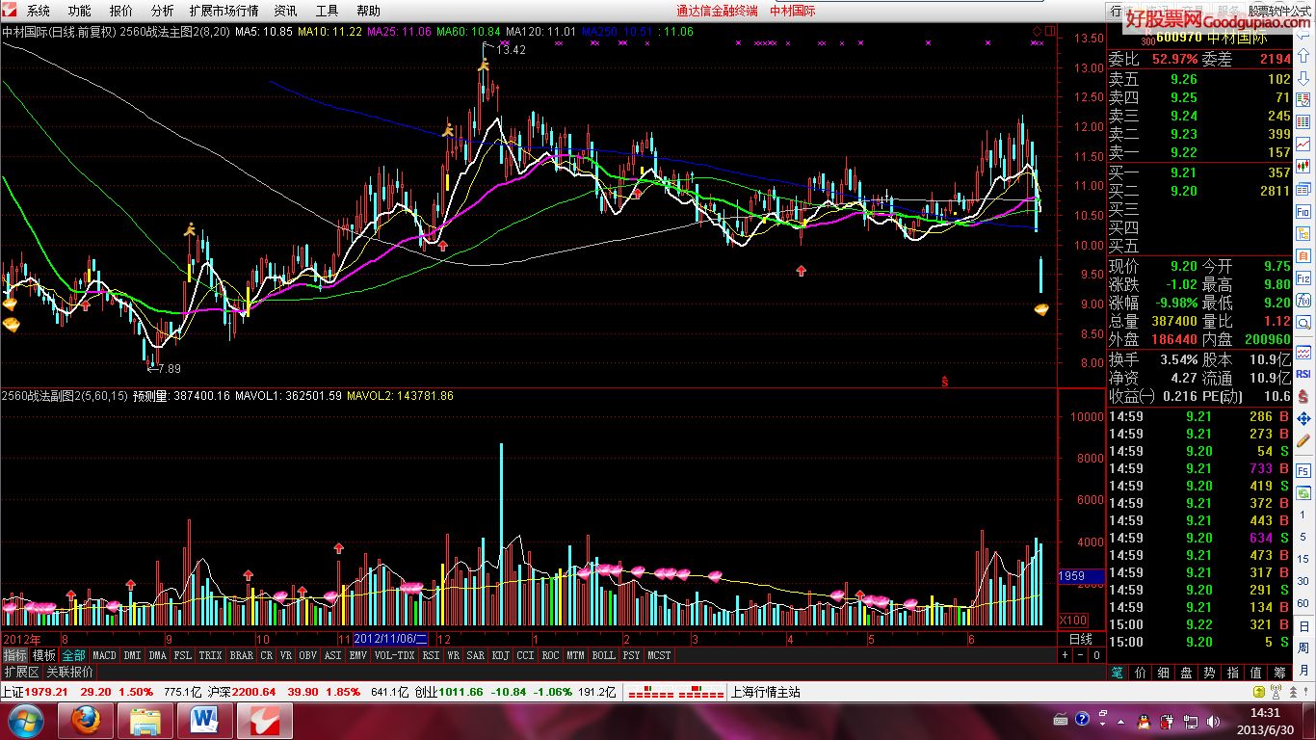Click the magnifier search sidebar icon

click(1303, 323)
